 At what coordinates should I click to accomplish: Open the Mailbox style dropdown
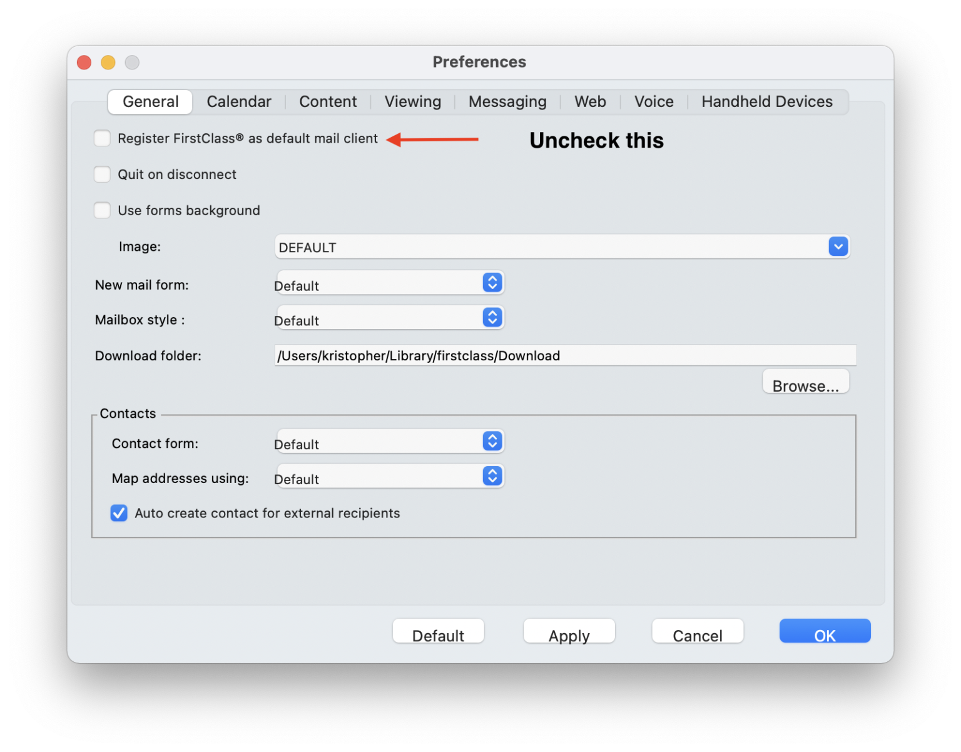click(390, 318)
